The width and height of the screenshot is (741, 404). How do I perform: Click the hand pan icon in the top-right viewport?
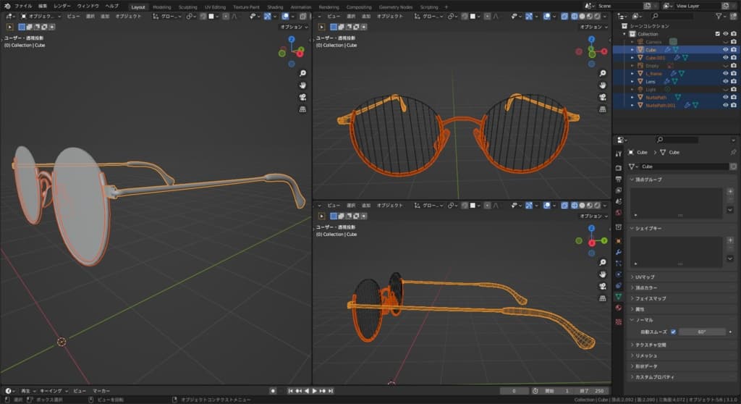(x=603, y=85)
